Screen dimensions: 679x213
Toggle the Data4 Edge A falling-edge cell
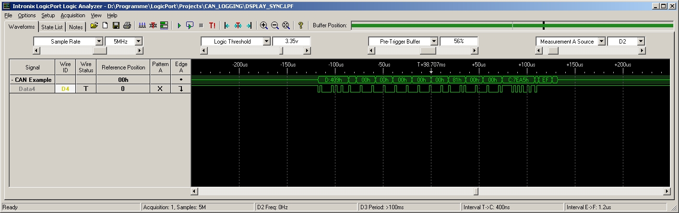[x=181, y=89]
